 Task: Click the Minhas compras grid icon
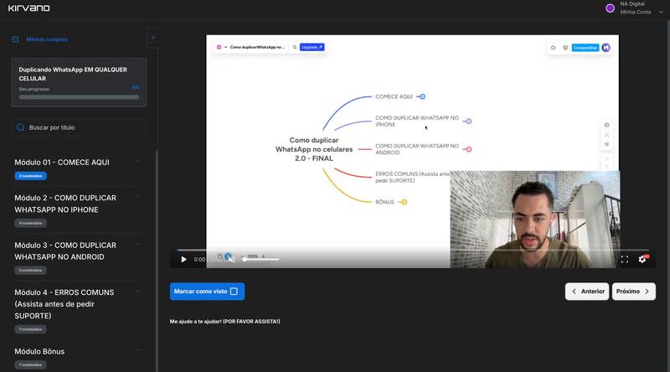point(15,39)
